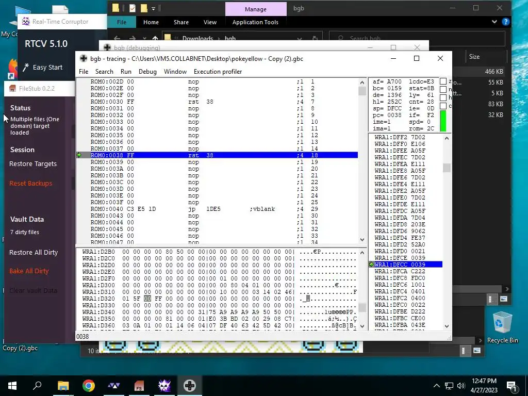This screenshot has height=396, width=528.
Task: Select the highlighted ROM0:0038 rst 38 line
Action: pos(224,155)
